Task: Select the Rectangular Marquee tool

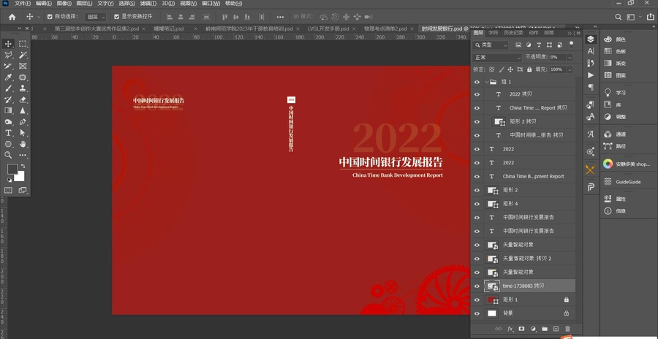Action: [23, 44]
